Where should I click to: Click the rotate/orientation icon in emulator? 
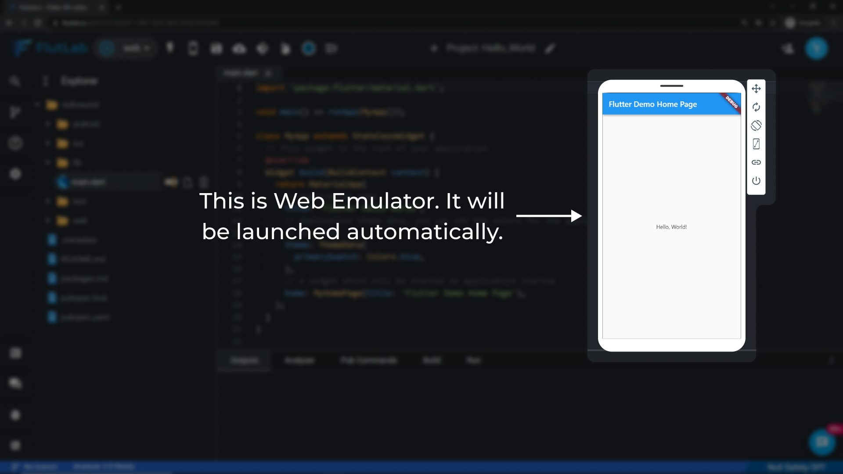756,126
